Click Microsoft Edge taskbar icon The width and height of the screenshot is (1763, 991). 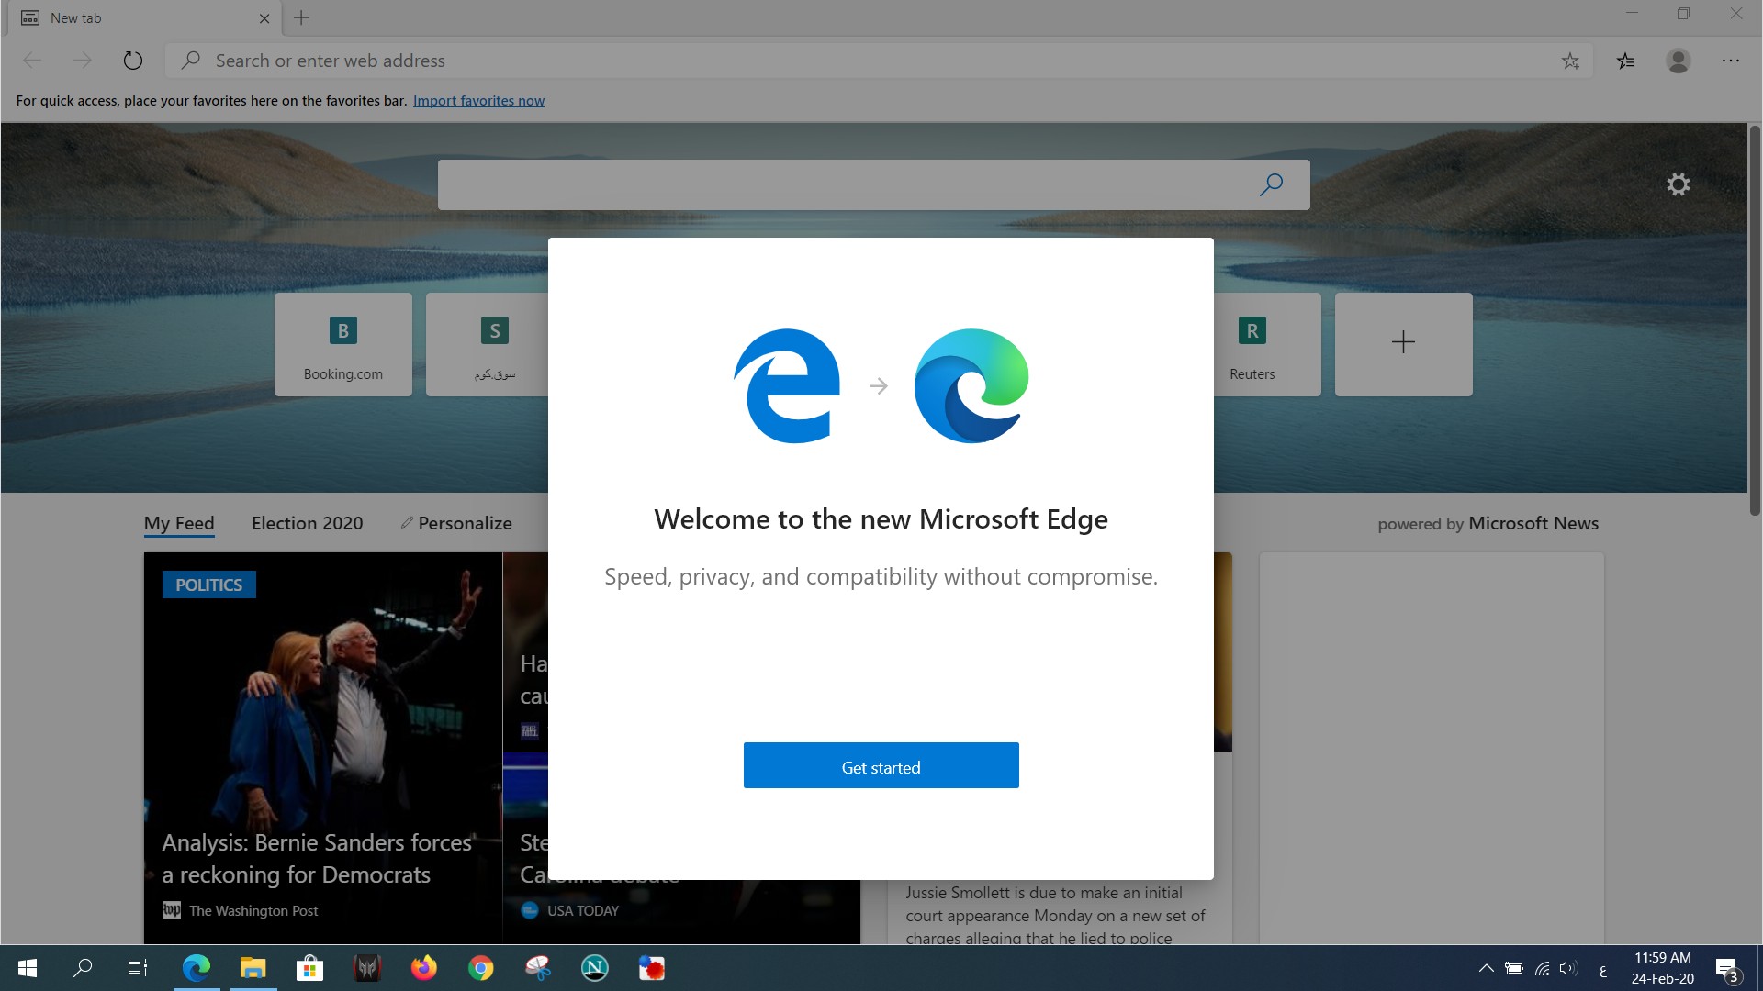tap(196, 968)
